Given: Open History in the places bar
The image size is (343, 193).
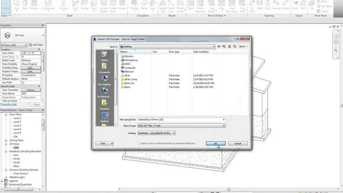Looking at the screenshot, I should coord(104,56).
